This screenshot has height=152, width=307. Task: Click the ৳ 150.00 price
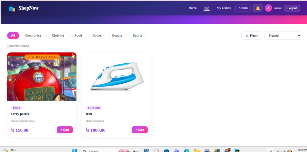(19, 130)
